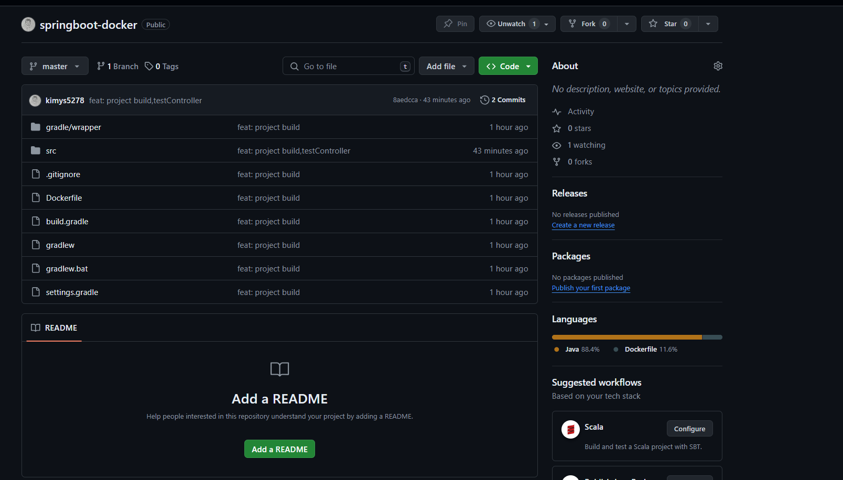Image resolution: width=843 pixels, height=480 pixels.
Task: Click the Java 88.4% language label
Action: click(582, 350)
